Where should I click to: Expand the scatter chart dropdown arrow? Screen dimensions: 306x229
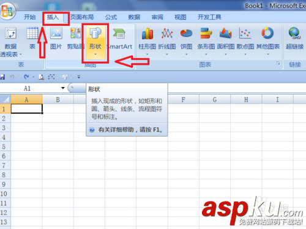(x=245, y=54)
